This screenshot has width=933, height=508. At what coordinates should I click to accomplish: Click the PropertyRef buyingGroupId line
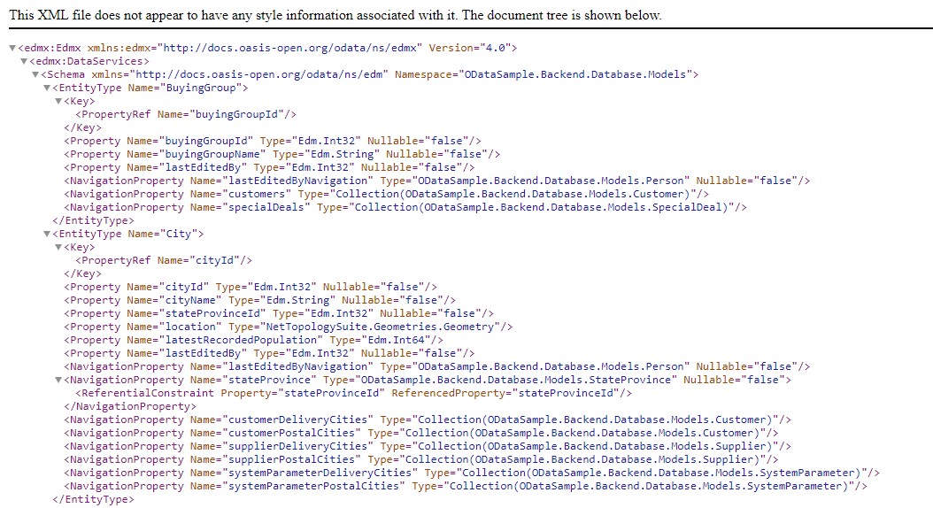tap(186, 114)
